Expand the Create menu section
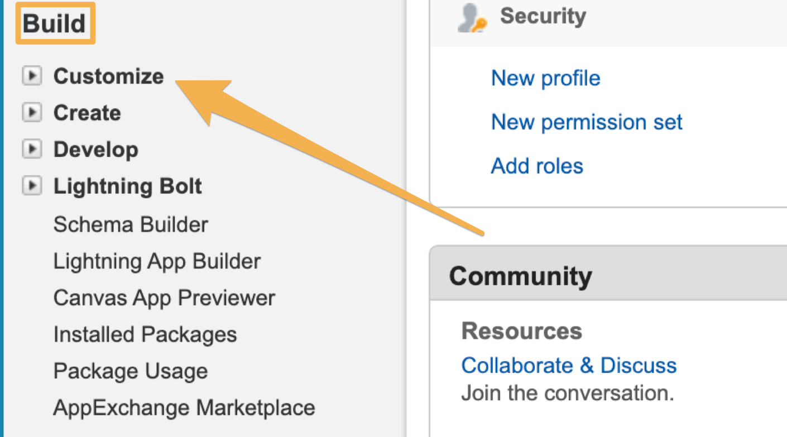The height and width of the screenshot is (437, 787). pyautogui.click(x=87, y=112)
